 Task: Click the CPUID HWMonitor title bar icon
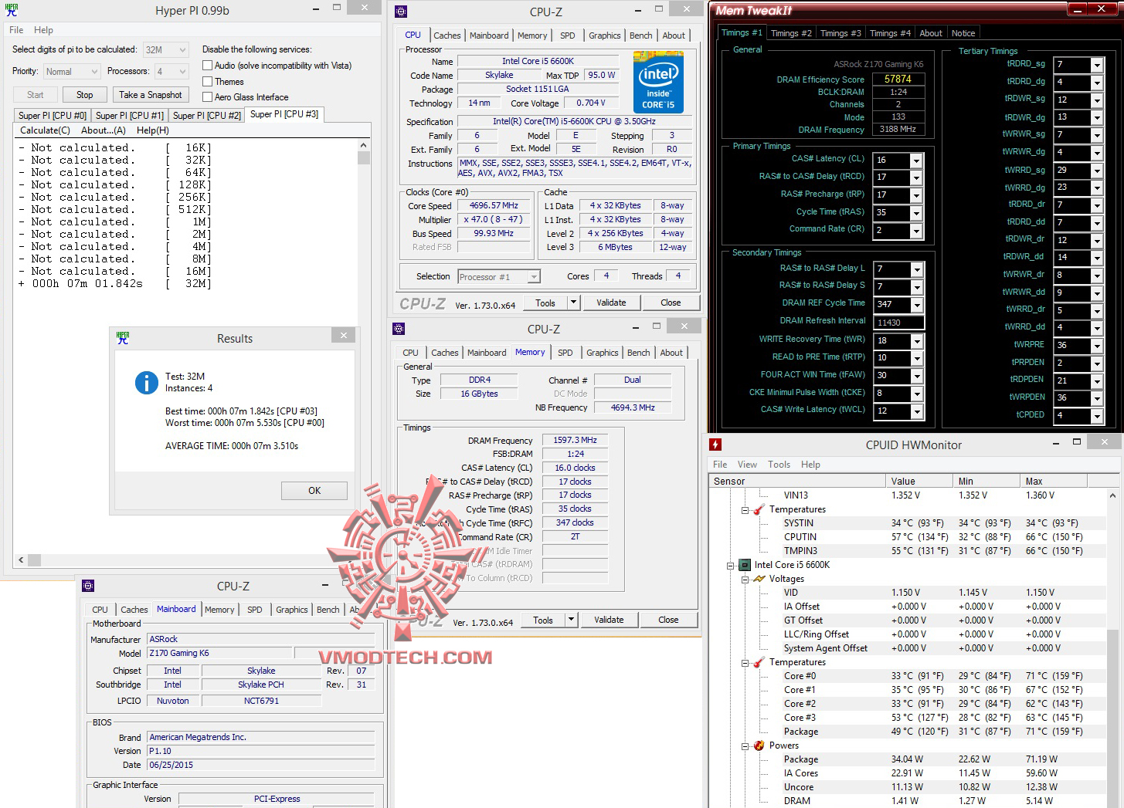point(715,445)
